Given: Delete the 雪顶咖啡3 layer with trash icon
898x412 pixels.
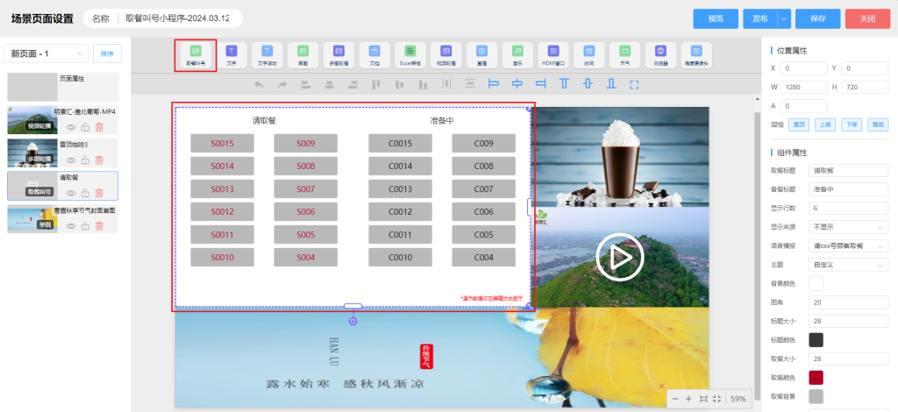Looking at the screenshot, I should [99, 160].
